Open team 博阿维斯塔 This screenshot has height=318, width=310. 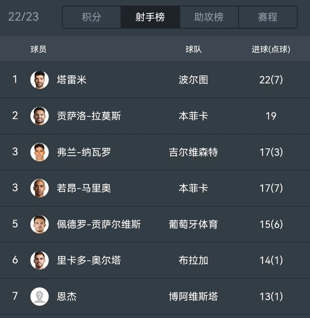coord(193,296)
